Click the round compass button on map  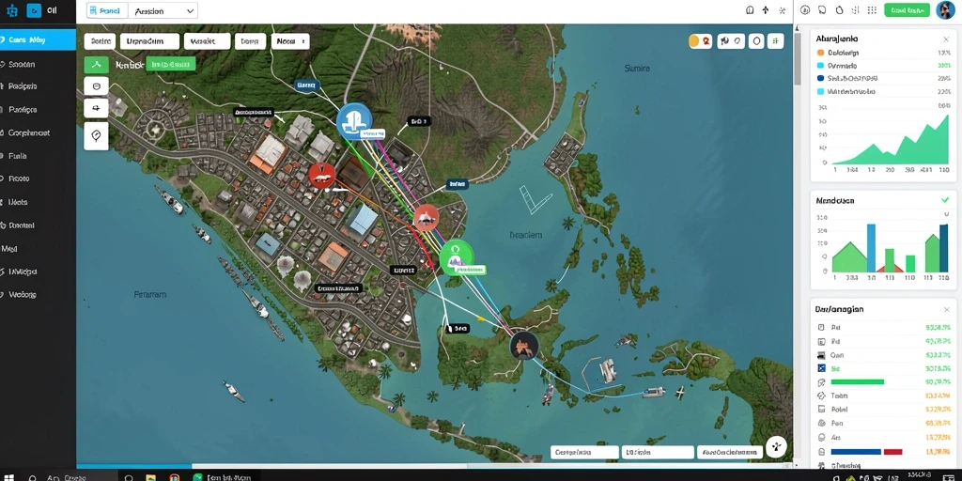click(776, 446)
